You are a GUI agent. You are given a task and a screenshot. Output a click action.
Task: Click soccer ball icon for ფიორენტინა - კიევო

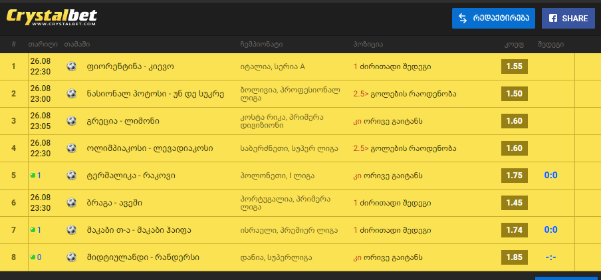71,67
